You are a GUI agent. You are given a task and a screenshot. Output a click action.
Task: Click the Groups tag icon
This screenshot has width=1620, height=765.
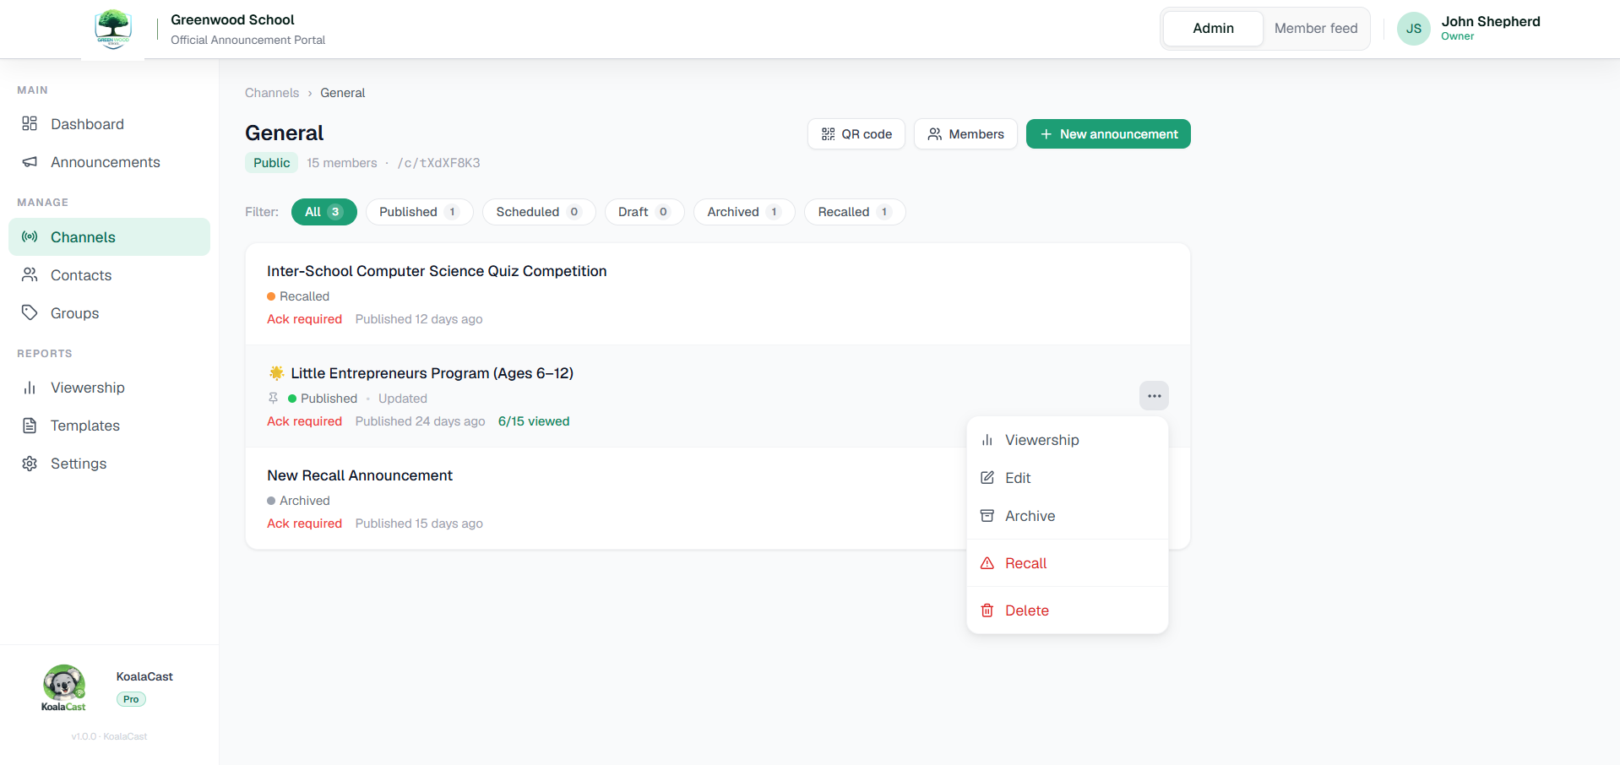[30, 313]
